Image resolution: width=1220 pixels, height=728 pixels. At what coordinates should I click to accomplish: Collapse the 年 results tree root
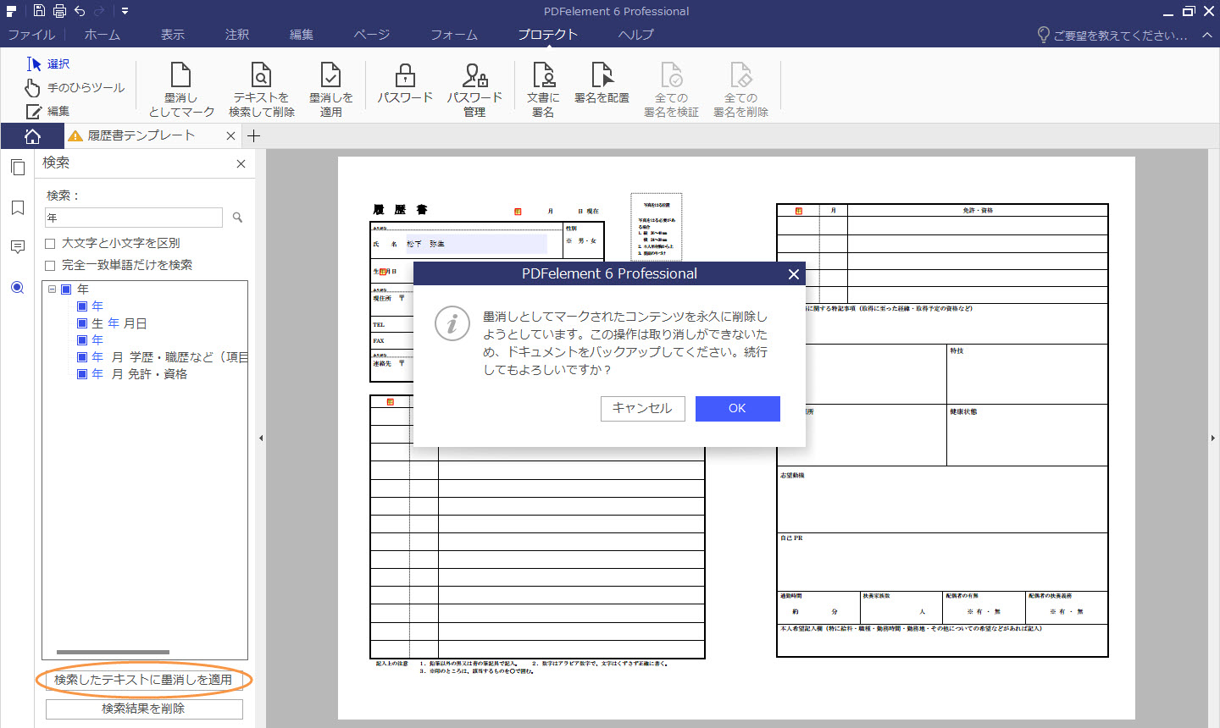[x=52, y=289]
